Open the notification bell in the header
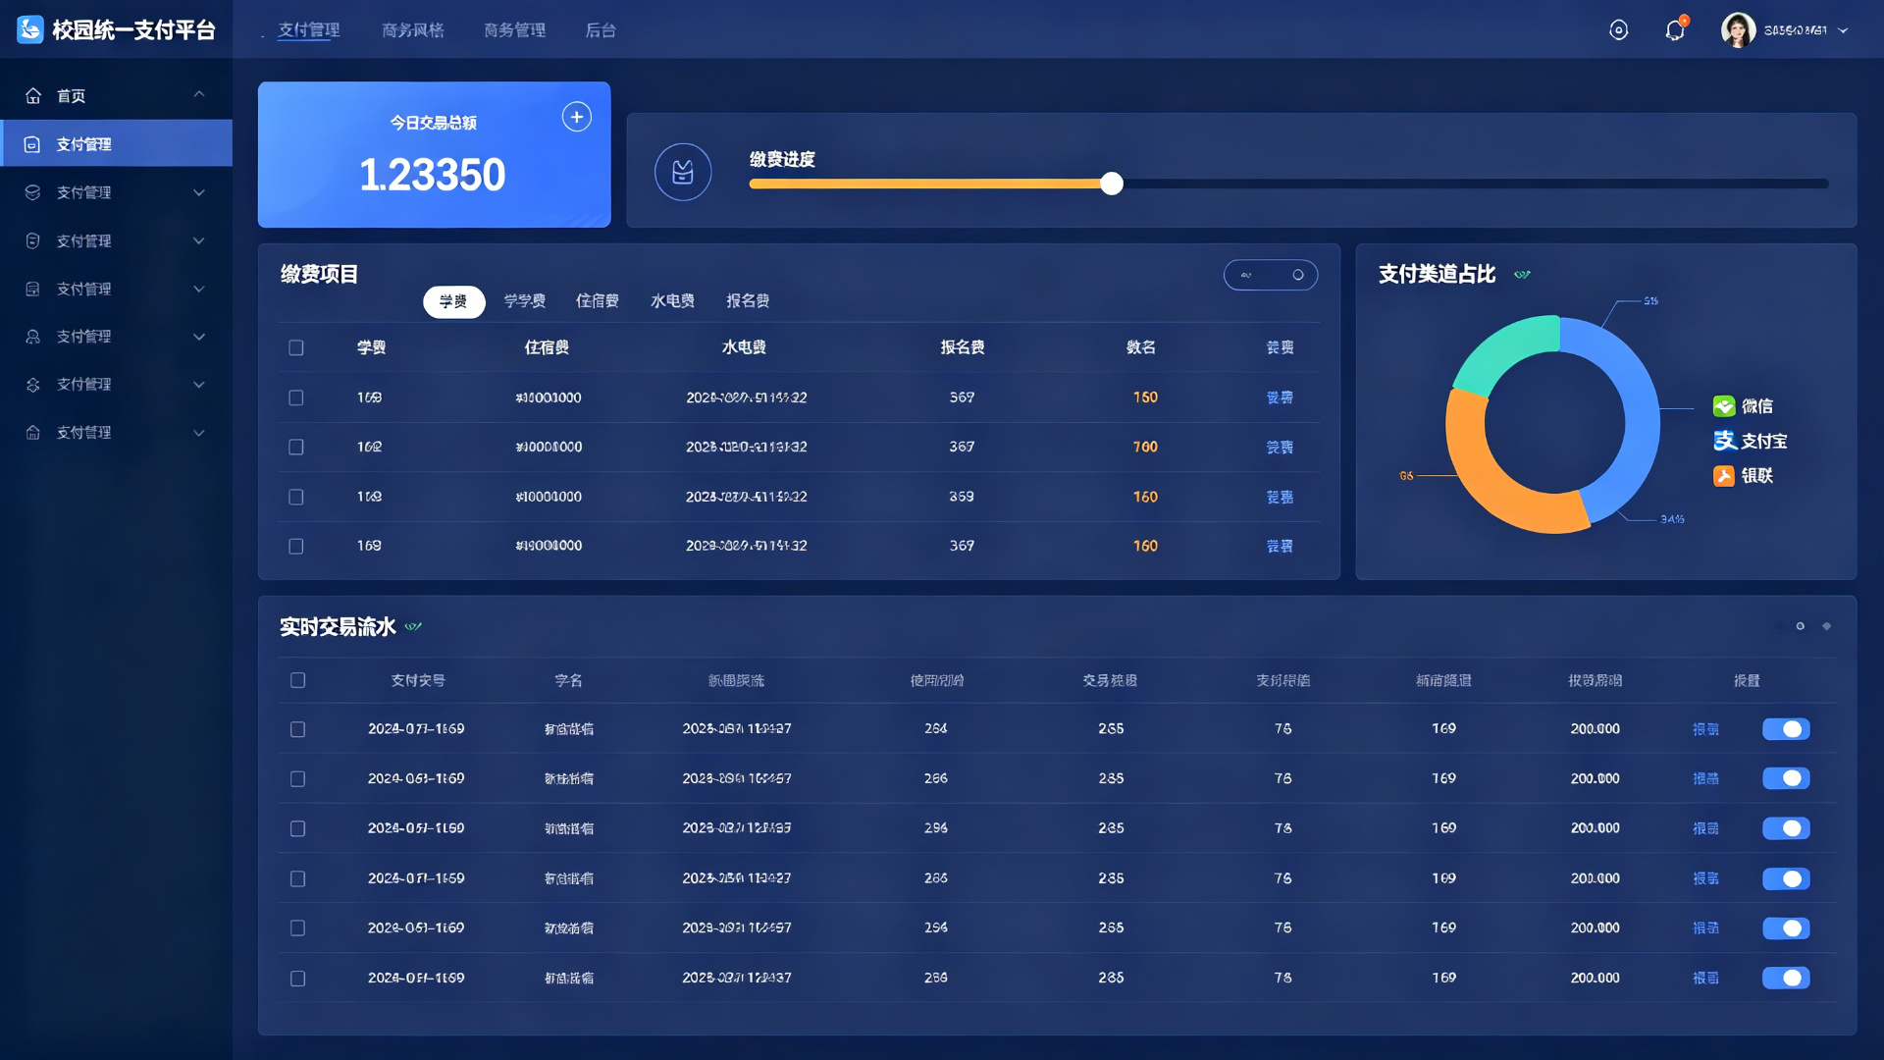1884x1060 pixels. tap(1675, 30)
